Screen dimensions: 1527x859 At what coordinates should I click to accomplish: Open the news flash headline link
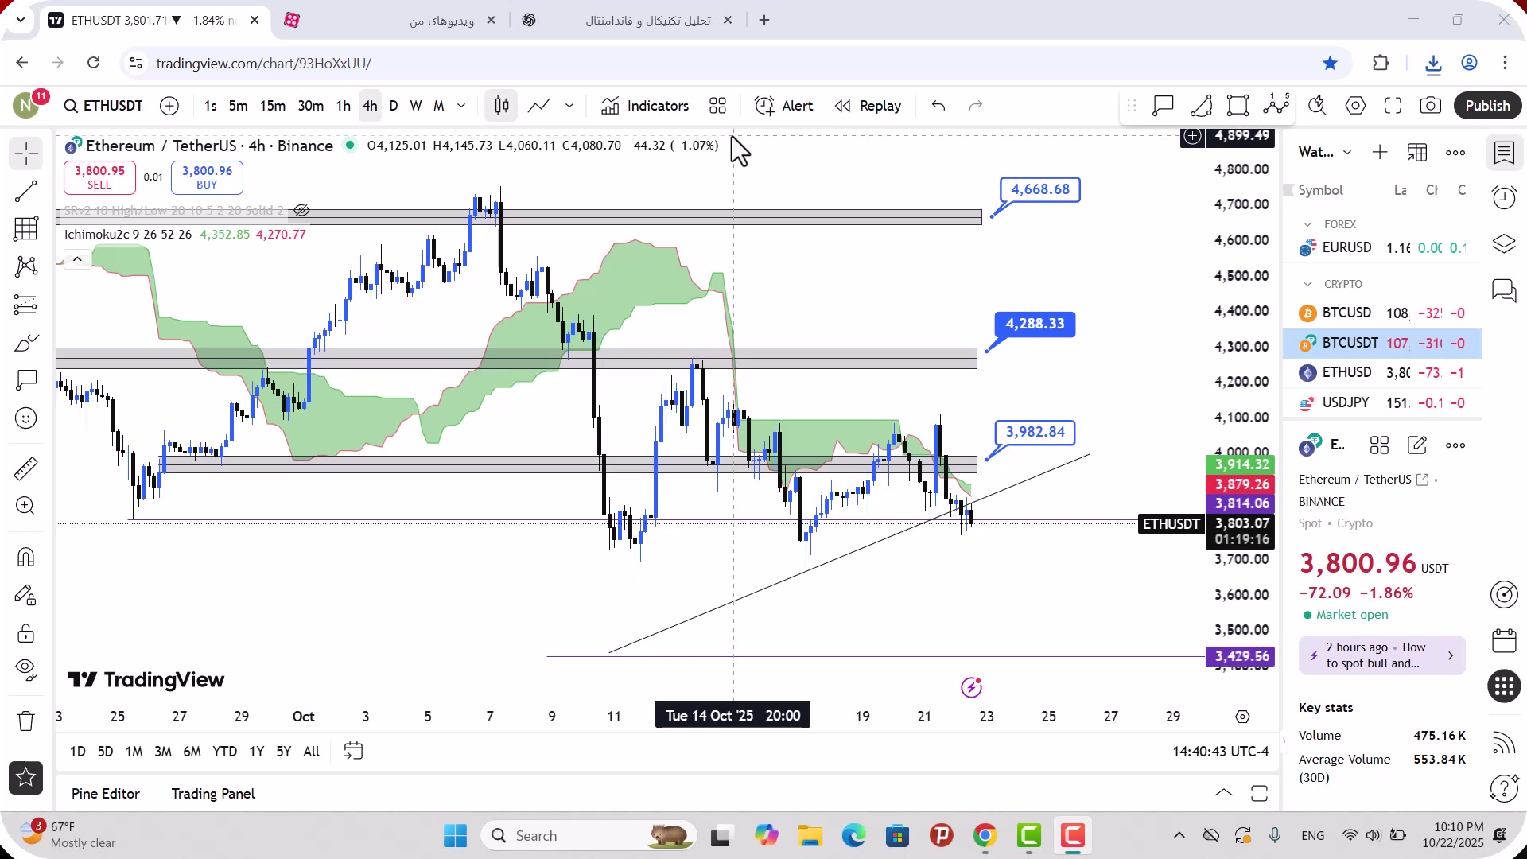(x=1382, y=655)
